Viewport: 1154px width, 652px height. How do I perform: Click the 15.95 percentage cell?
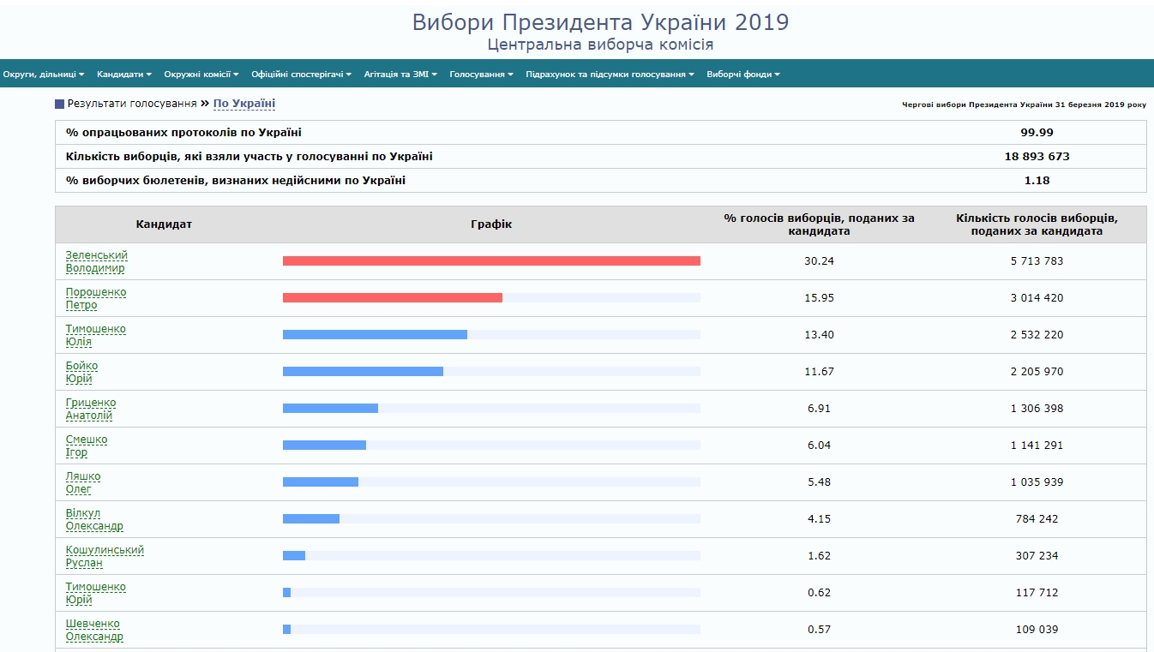tap(819, 298)
